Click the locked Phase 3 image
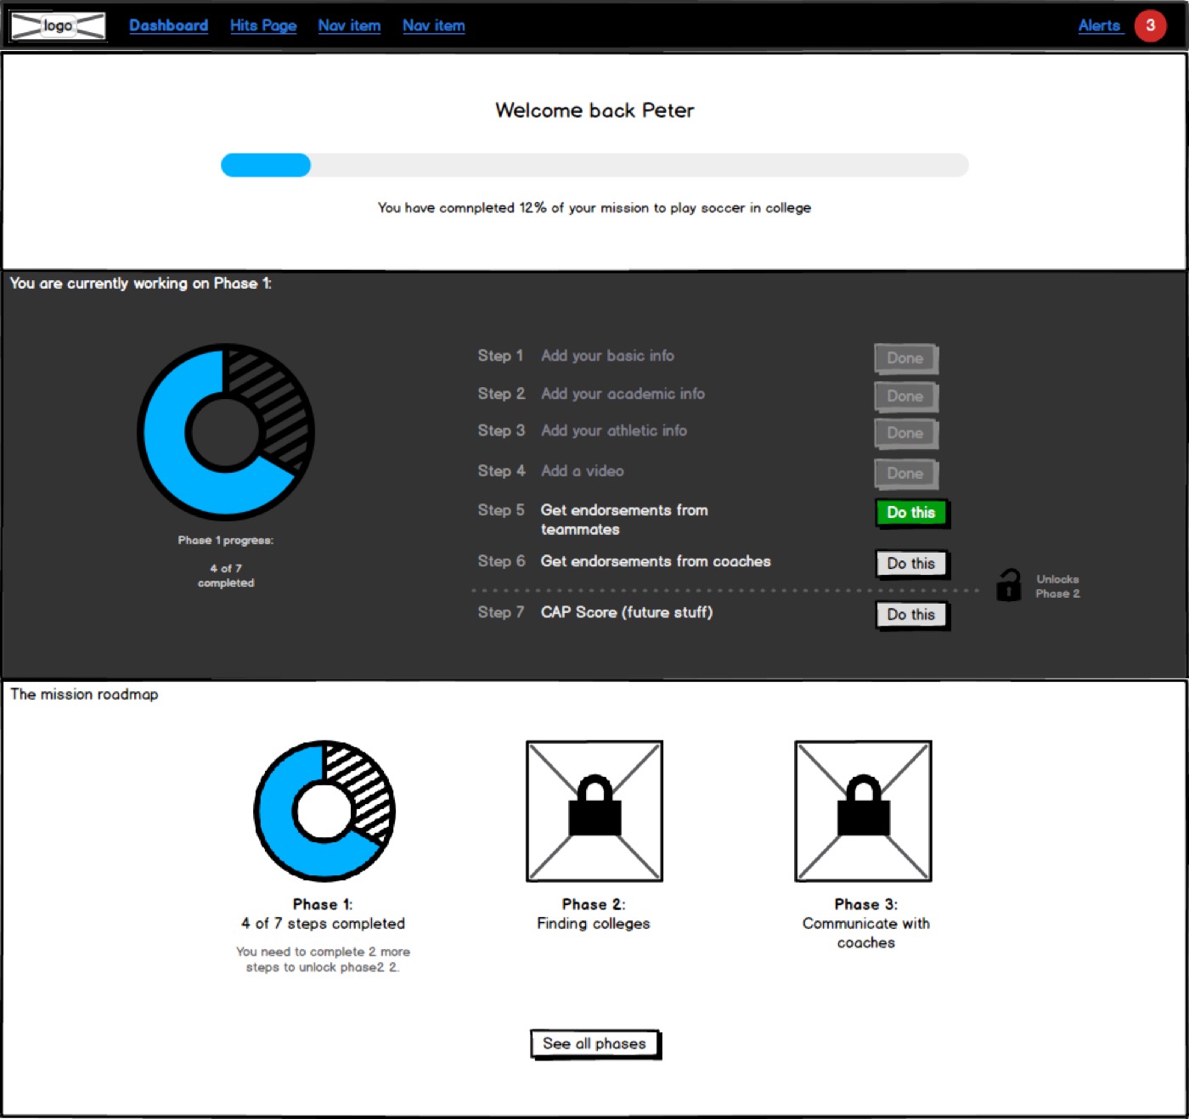Screen dimensions: 1189x1119 click(x=863, y=811)
